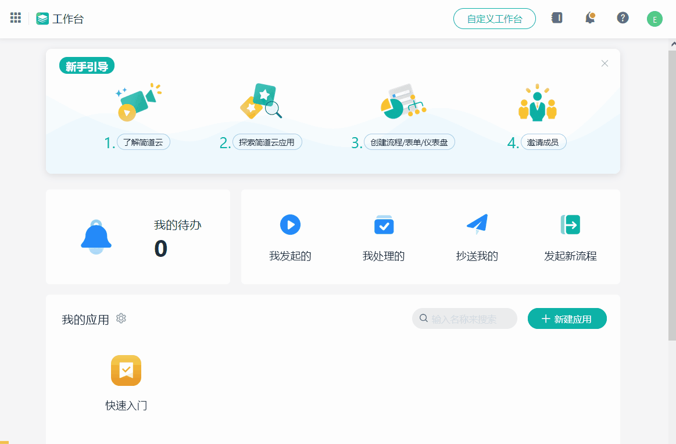
Task: Click the video camera guide illustration
Action: point(138,102)
